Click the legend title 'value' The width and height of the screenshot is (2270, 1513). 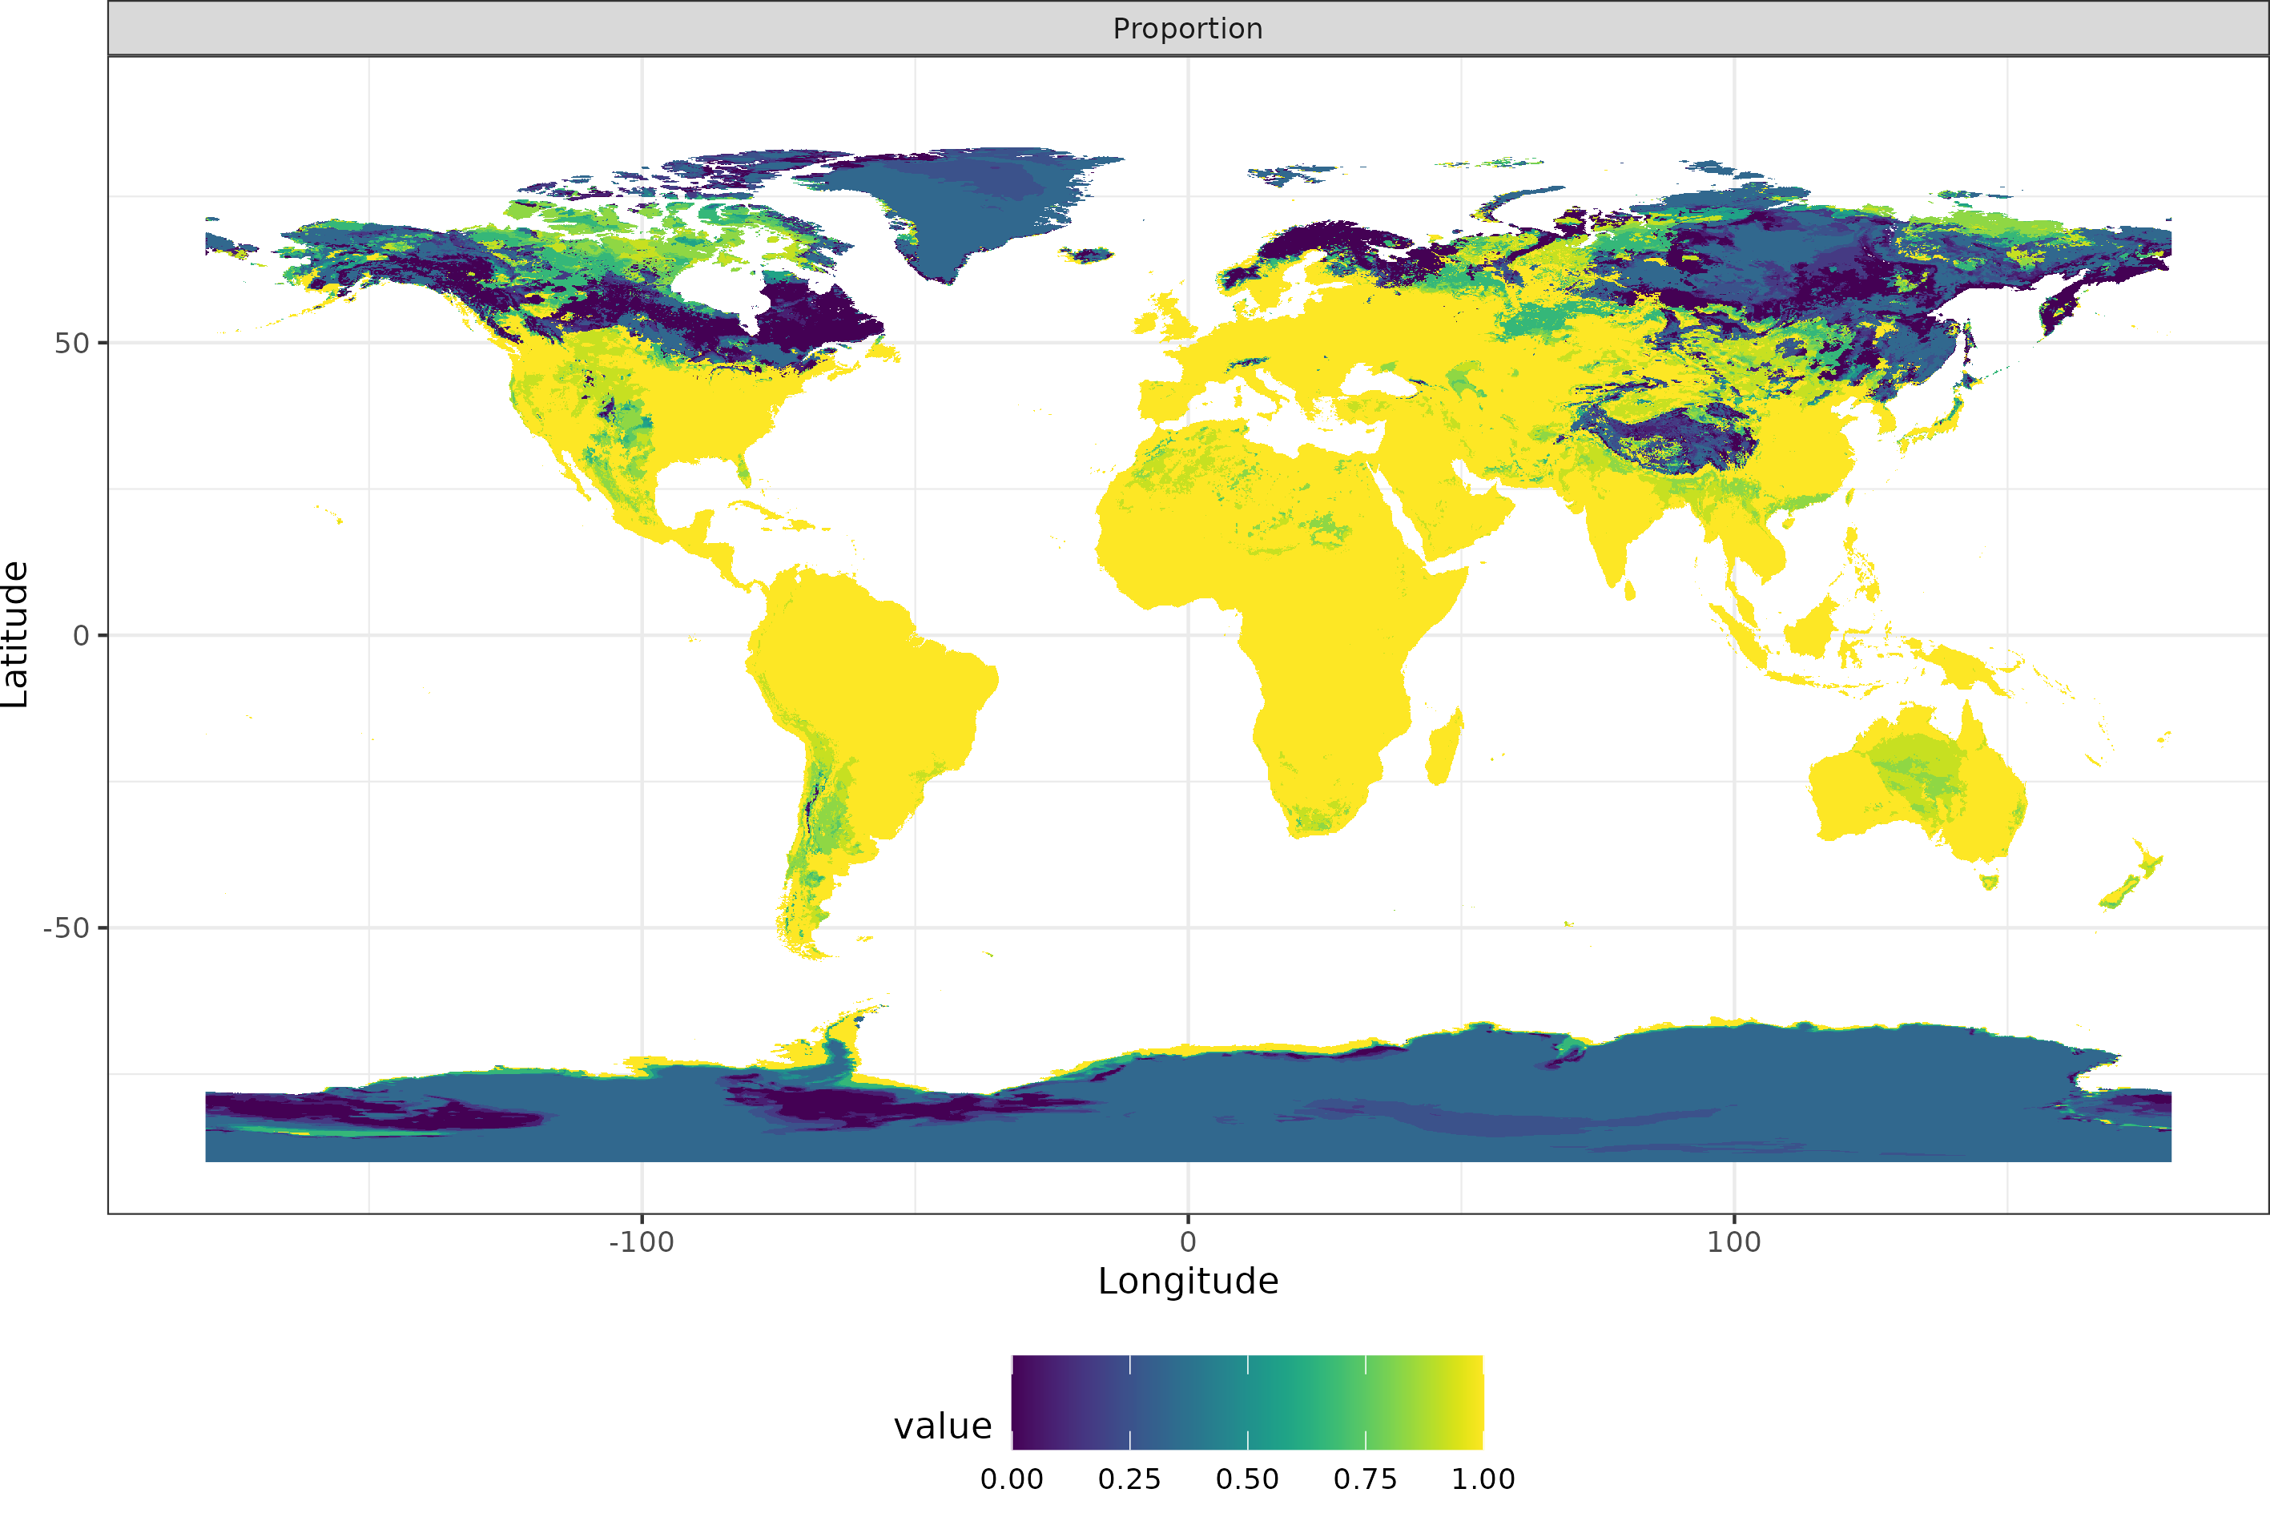click(x=943, y=1426)
